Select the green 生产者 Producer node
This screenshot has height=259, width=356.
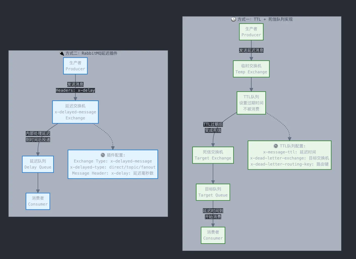[x=251, y=32]
